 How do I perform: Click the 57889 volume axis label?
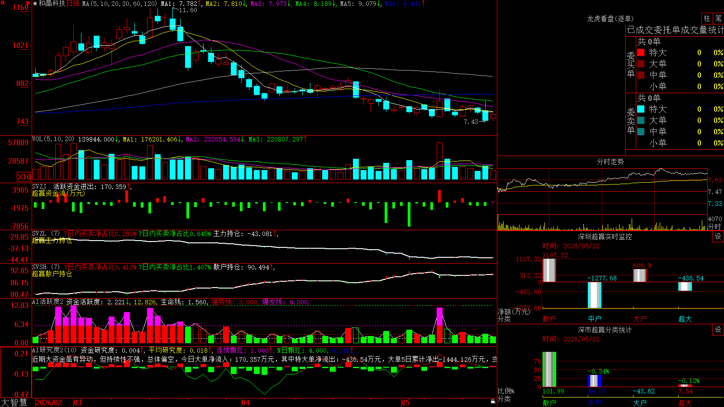click(19, 143)
